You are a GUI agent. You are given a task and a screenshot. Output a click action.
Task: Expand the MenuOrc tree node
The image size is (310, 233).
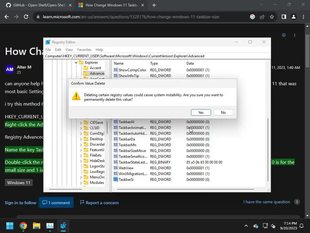(81, 177)
